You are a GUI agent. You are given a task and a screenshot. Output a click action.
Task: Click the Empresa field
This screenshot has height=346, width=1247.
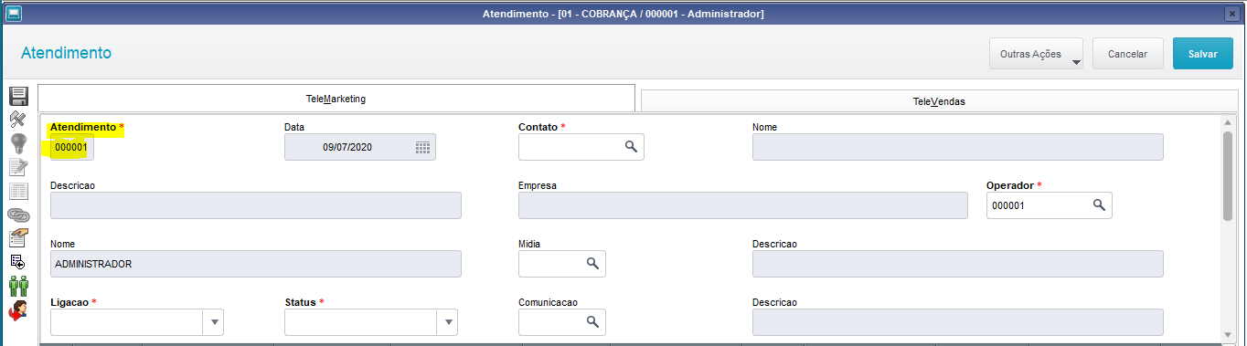coord(743,205)
